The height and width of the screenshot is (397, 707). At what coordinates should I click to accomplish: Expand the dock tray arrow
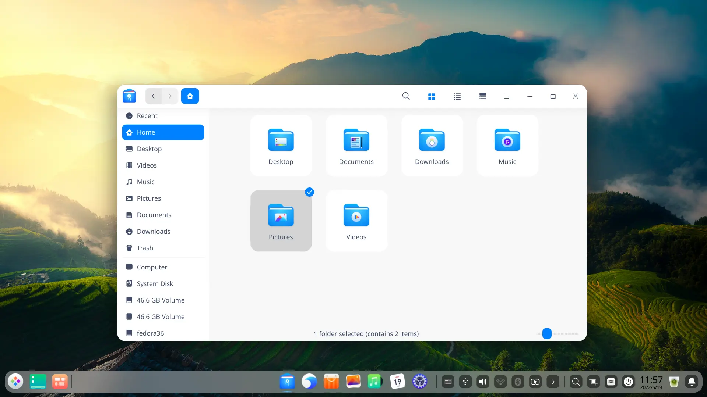tap(553, 382)
